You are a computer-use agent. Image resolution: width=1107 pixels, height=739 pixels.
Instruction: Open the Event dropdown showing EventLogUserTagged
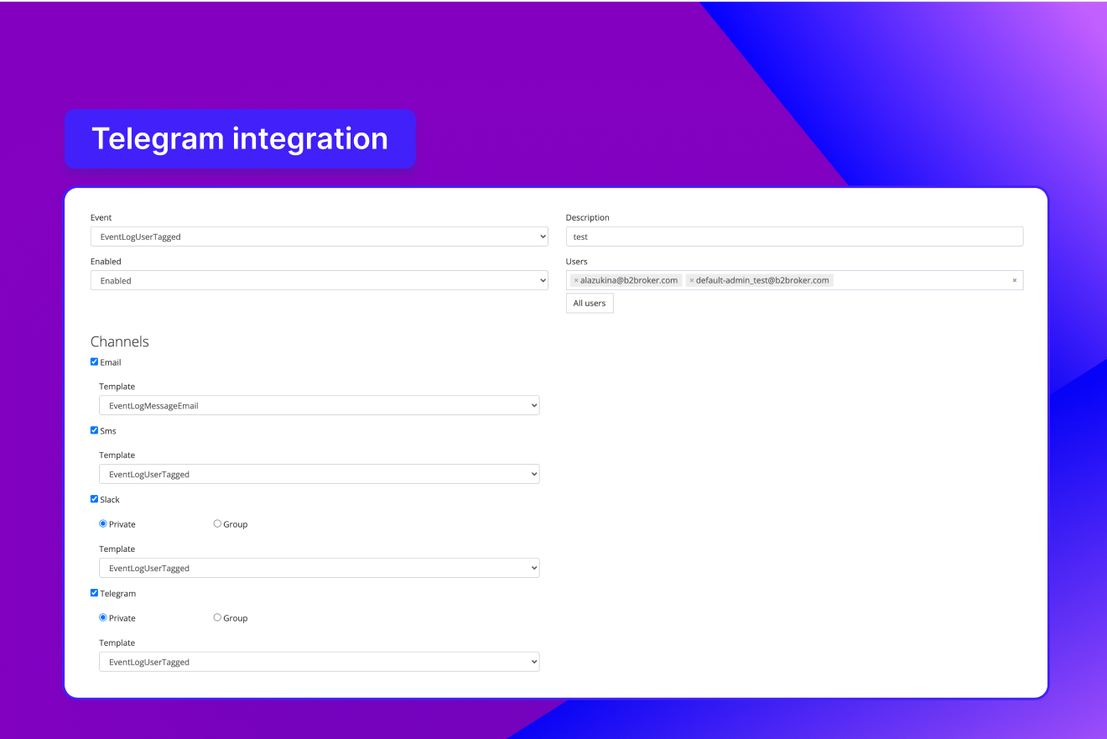[x=319, y=237]
